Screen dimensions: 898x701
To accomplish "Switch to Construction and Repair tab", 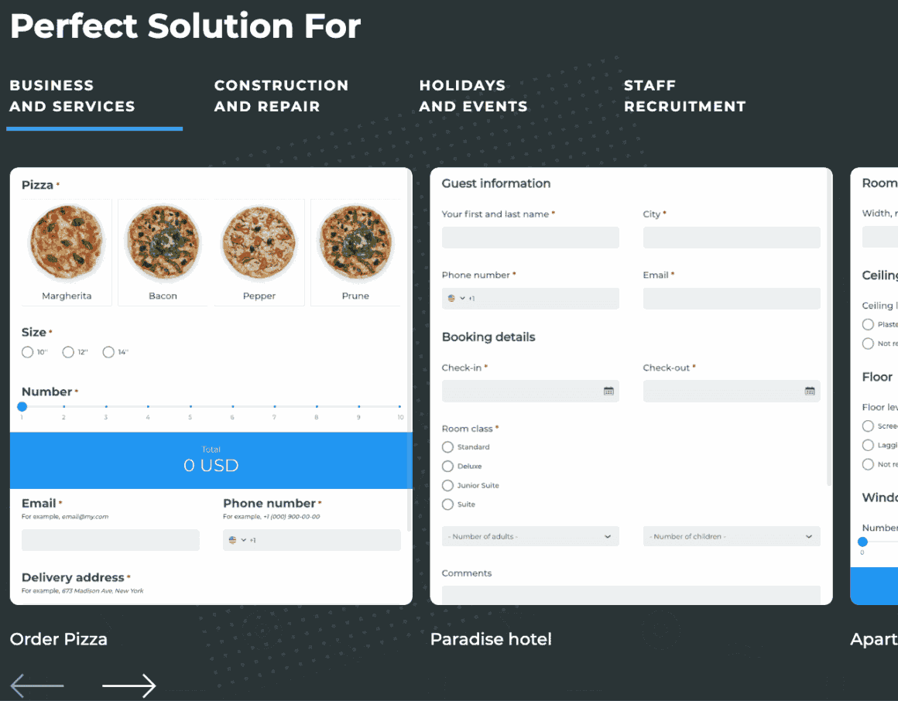I will (281, 96).
